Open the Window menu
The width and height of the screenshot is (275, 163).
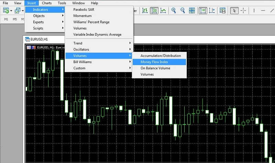78,3
